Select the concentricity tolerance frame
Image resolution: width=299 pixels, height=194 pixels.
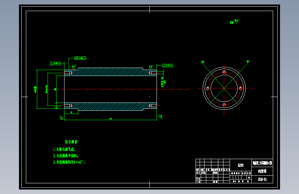coord(80,58)
